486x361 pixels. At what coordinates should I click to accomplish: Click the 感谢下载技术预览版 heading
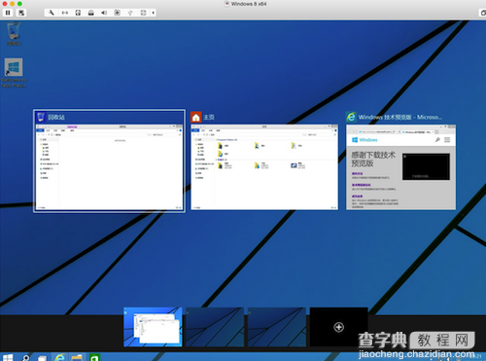pos(373,159)
